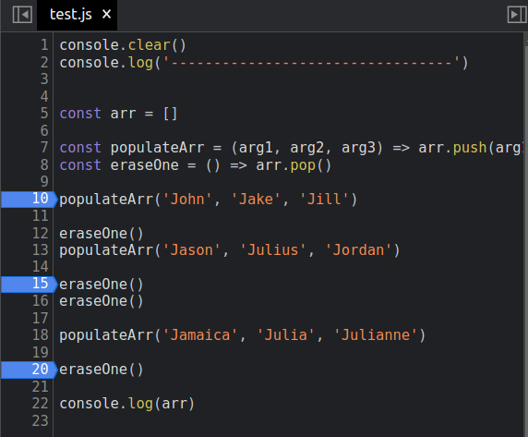Click the 'Jamaica' string on line 18
This screenshot has width=528, height=437.
pos(200,335)
